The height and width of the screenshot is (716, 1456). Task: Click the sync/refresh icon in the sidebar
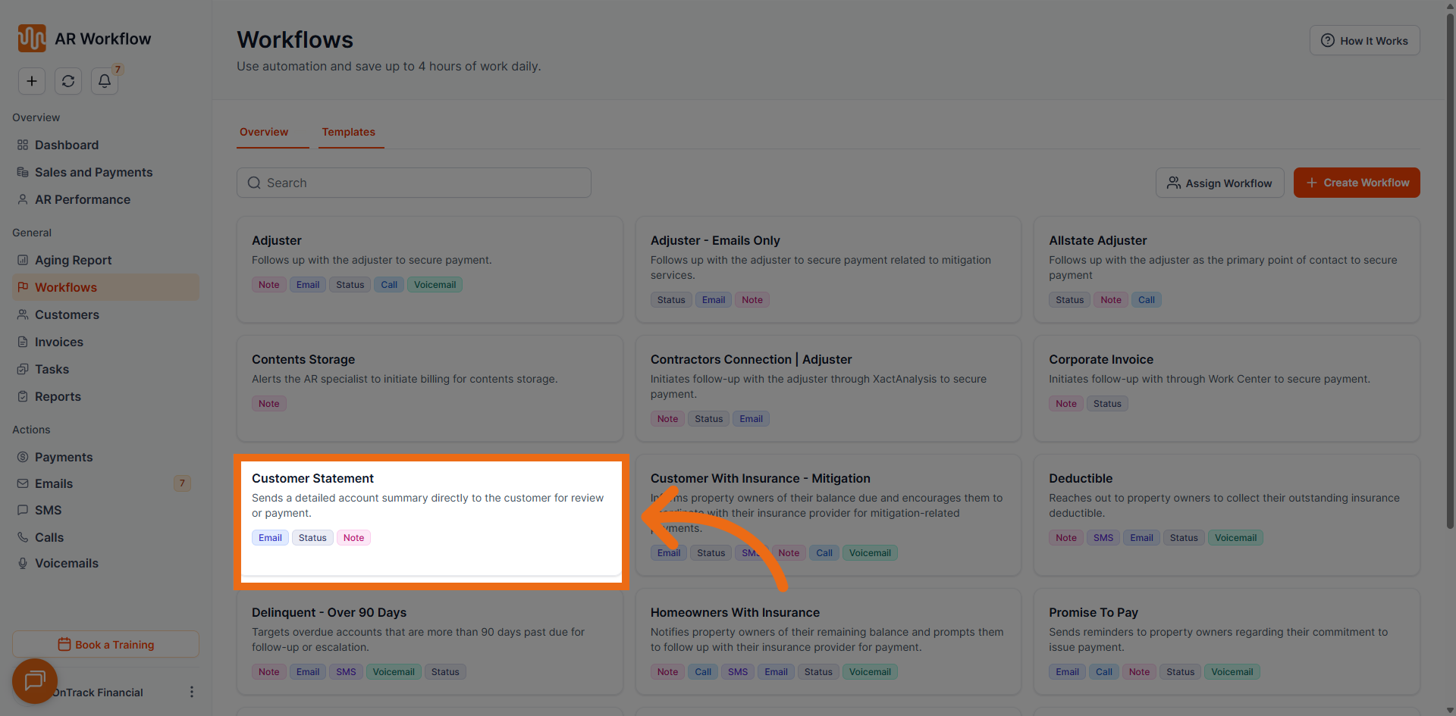[x=67, y=81]
